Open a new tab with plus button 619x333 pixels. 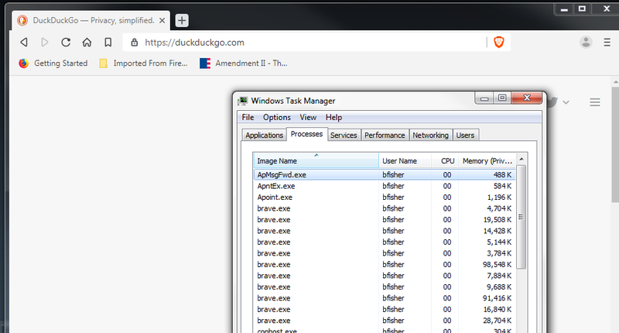click(x=182, y=21)
